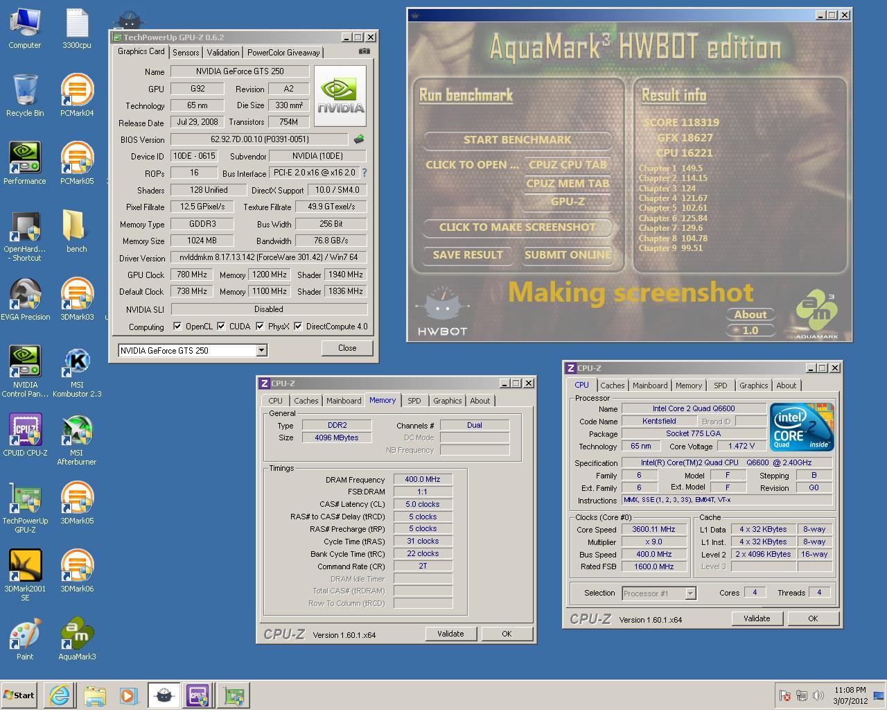
Task: Launch MSI Kombustor 2.3 icon
Action: tap(77, 372)
